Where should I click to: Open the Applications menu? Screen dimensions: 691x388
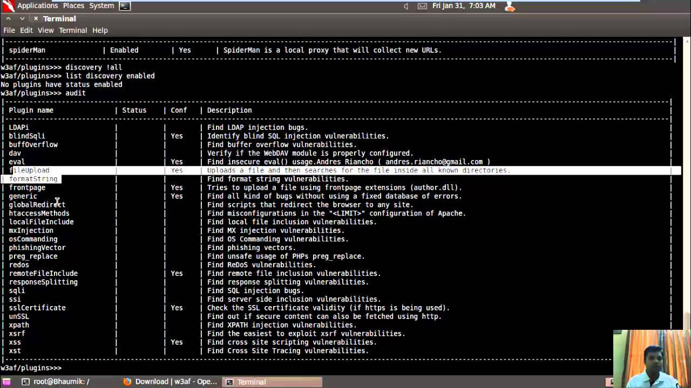tap(37, 5)
